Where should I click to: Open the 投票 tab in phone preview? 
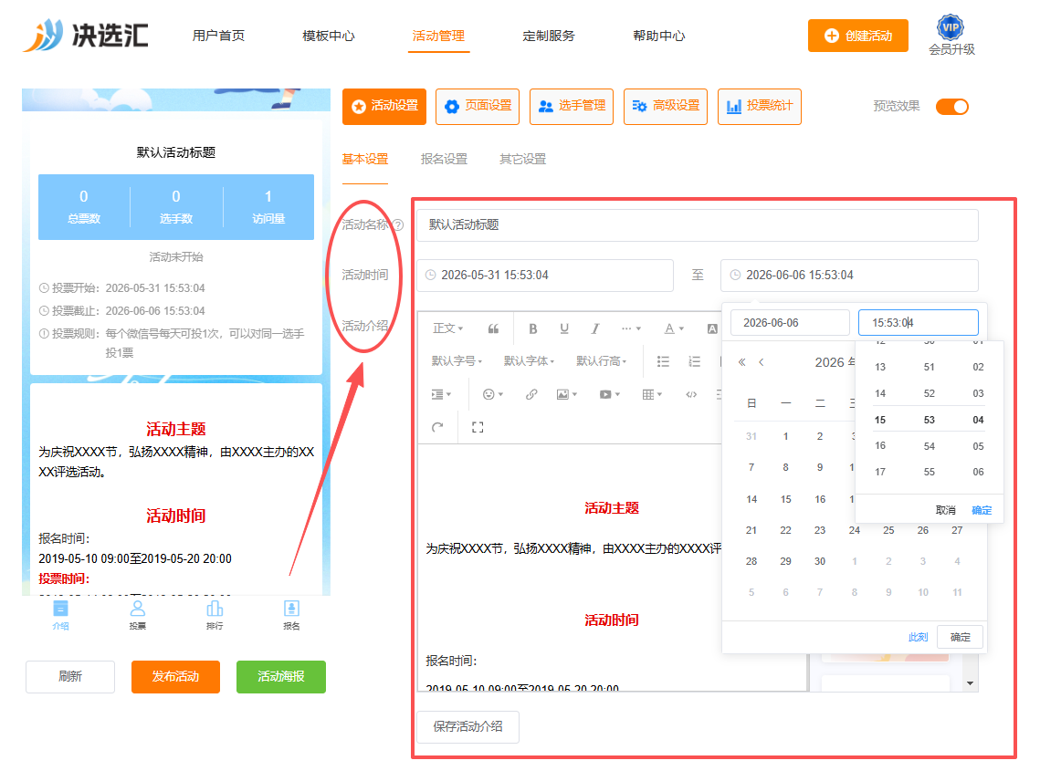click(137, 615)
